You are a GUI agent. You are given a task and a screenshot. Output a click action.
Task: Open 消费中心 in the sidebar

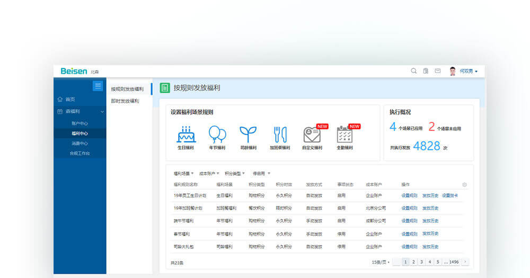[80, 143]
